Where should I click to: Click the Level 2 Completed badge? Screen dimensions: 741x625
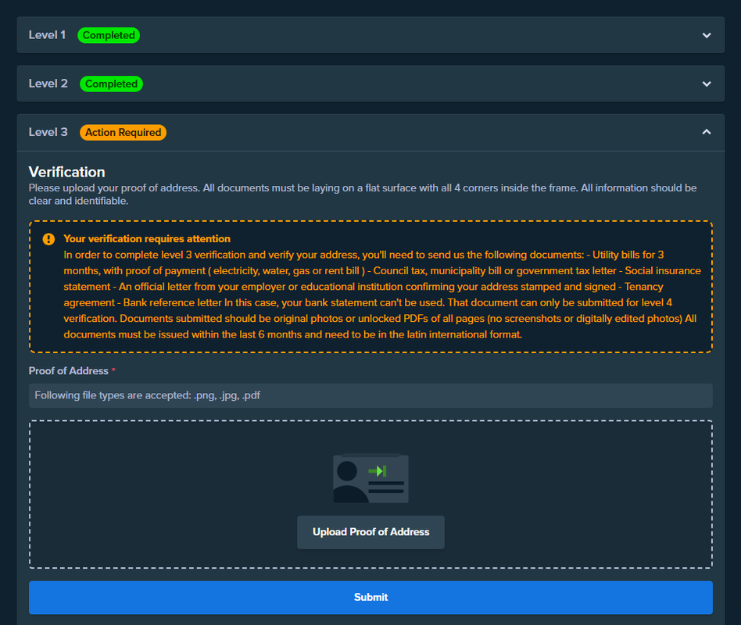pyautogui.click(x=111, y=84)
